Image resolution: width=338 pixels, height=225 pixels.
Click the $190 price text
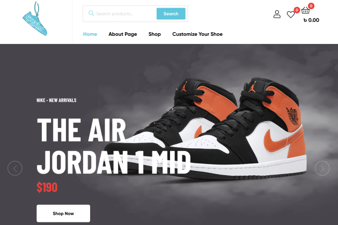click(x=47, y=187)
